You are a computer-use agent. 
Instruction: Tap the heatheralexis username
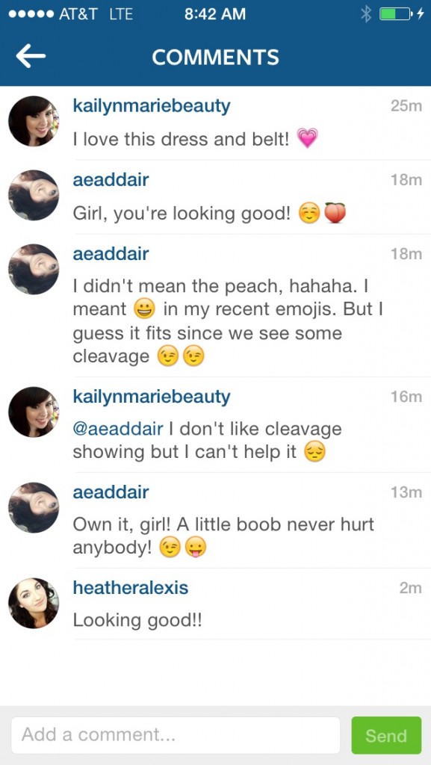(130, 587)
